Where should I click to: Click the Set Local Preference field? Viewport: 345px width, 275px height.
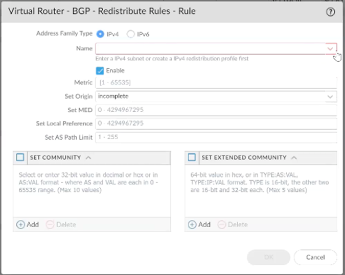216,123
